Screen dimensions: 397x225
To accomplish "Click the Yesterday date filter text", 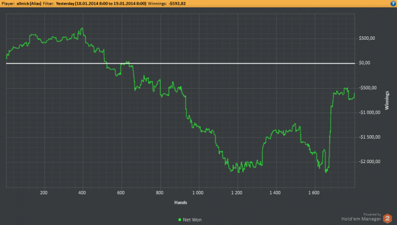I will (x=101, y=3).
